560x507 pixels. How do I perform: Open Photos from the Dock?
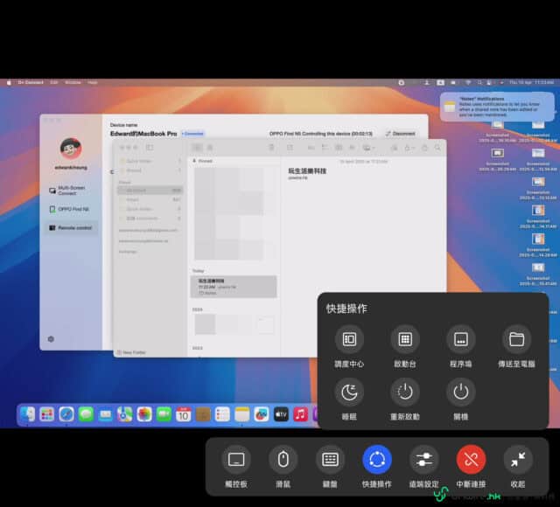[x=144, y=414]
